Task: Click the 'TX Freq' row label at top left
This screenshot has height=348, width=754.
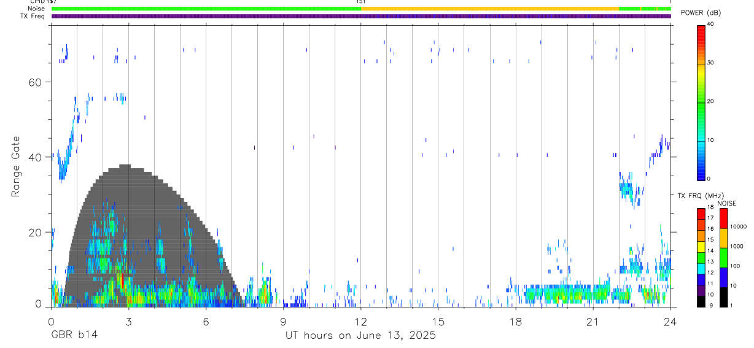Action: click(x=34, y=16)
